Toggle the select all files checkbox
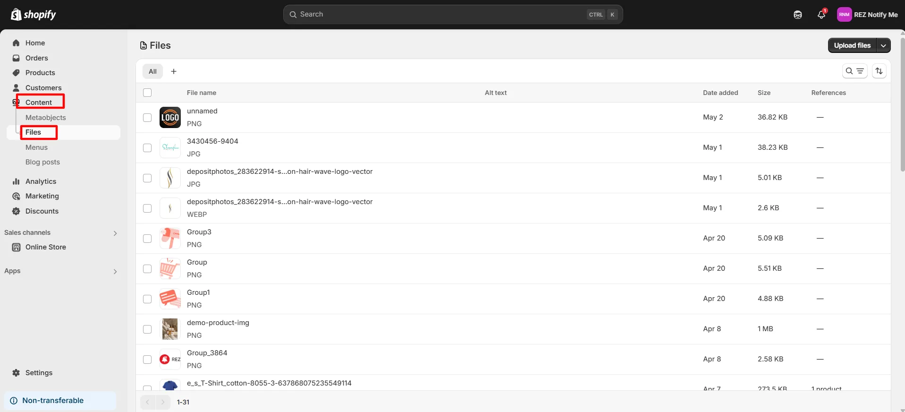Screen dimensions: 905x412 [x=147, y=93]
